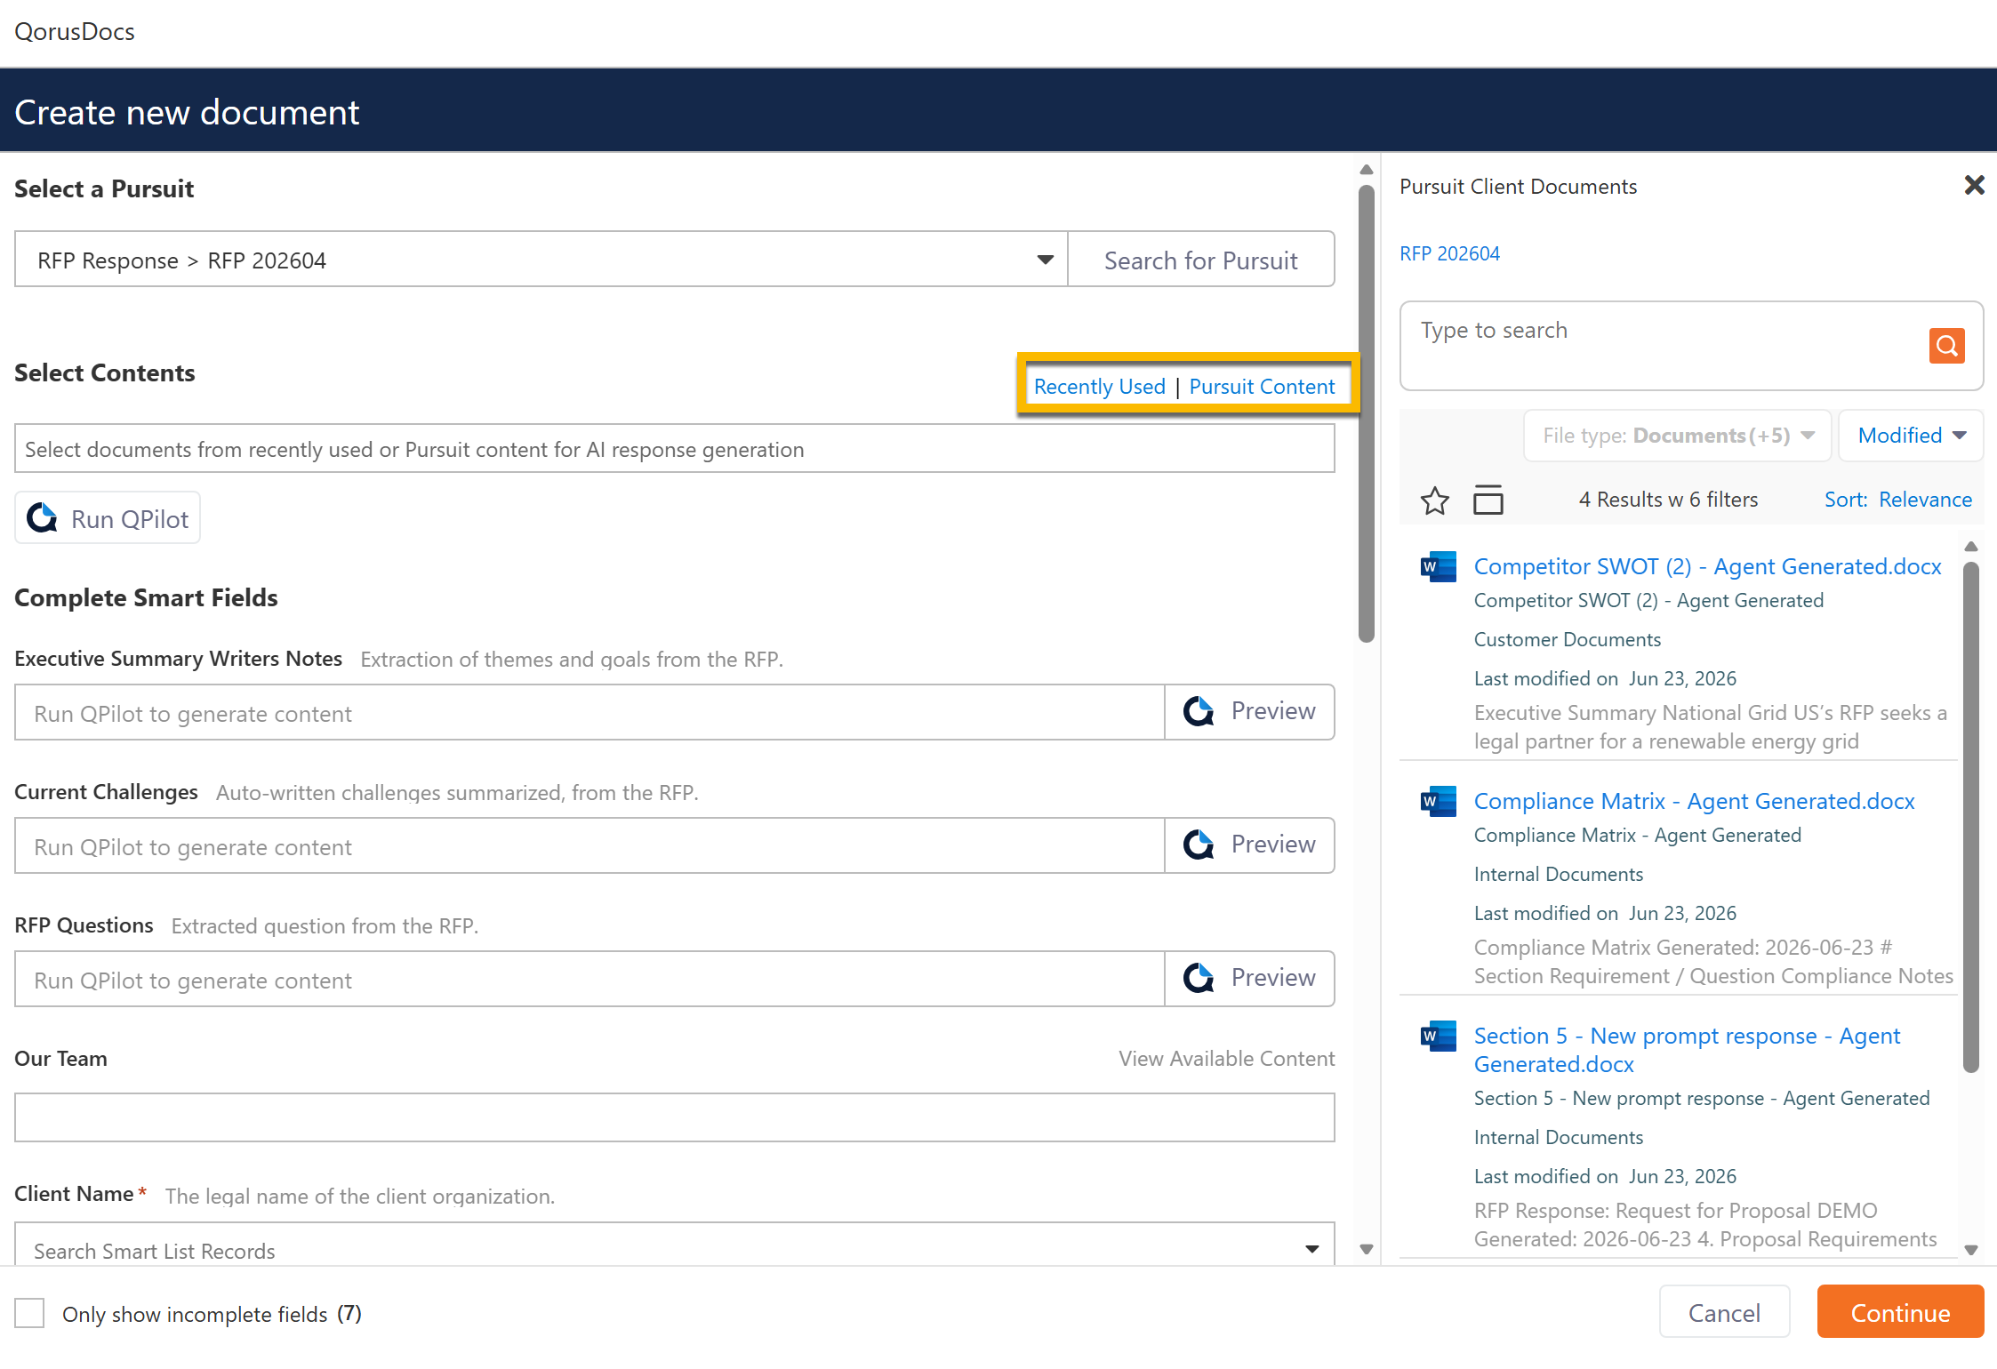Image resolution: width=1997 pixels, height=1369 pixels.
Task: Change the Sort: Relevance option
Action: pos(1898,500)
